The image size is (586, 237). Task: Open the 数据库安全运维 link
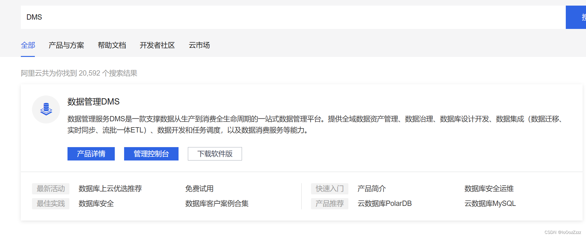click(x=489, y=189)
